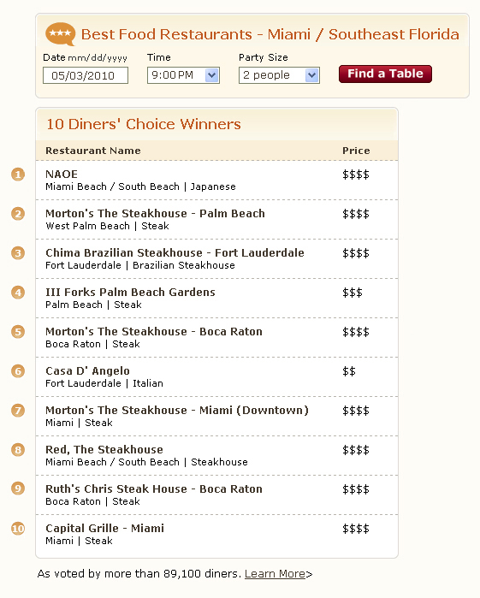Click the three-star speech bubble icon
This screenshot has height=598, width=480.
click(60, 34)
